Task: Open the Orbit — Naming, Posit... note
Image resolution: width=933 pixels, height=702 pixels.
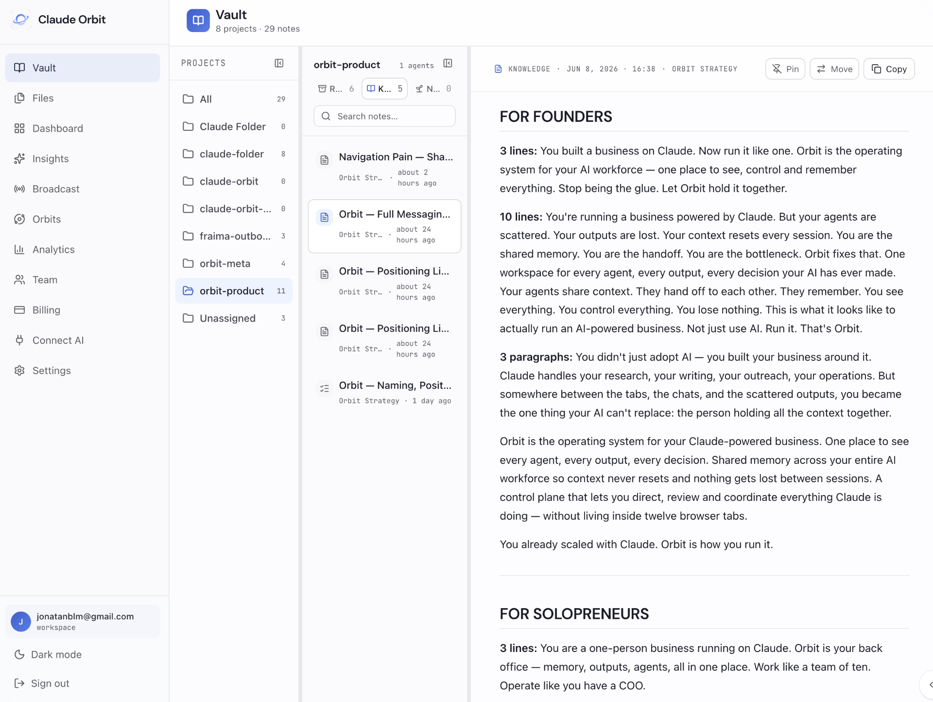Action: click(x=384, y=393)
